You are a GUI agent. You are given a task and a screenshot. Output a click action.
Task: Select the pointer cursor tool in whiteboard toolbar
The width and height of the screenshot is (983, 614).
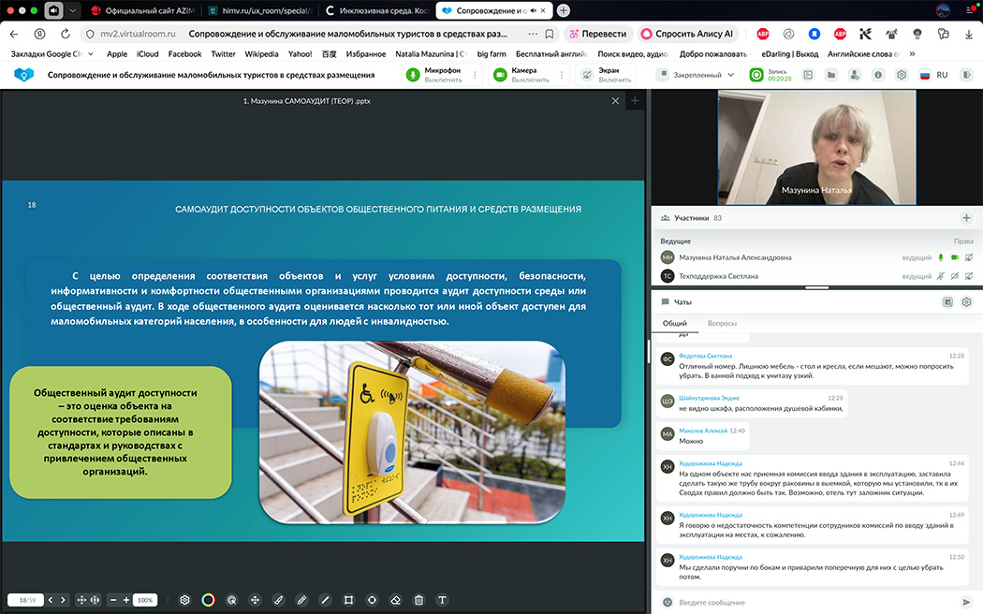[231, 600]
